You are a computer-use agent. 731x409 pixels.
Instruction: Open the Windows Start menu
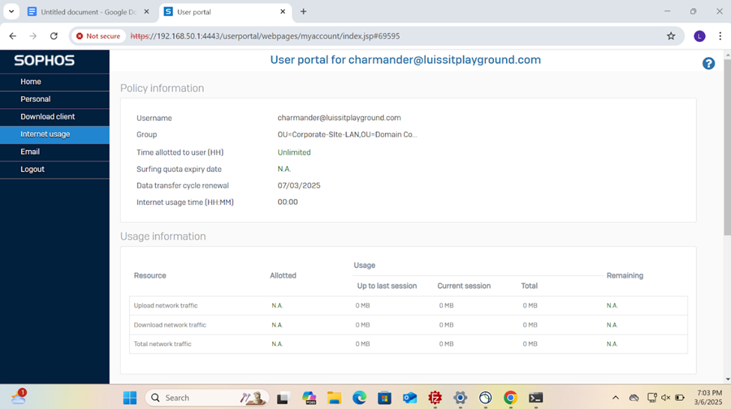coord(130,398)
